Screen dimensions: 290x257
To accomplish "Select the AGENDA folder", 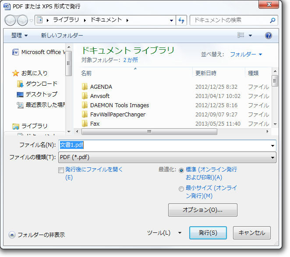I will 101,87.
